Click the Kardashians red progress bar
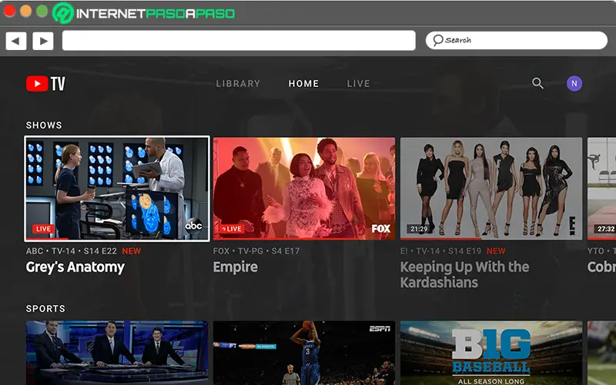 coord(440,239)
